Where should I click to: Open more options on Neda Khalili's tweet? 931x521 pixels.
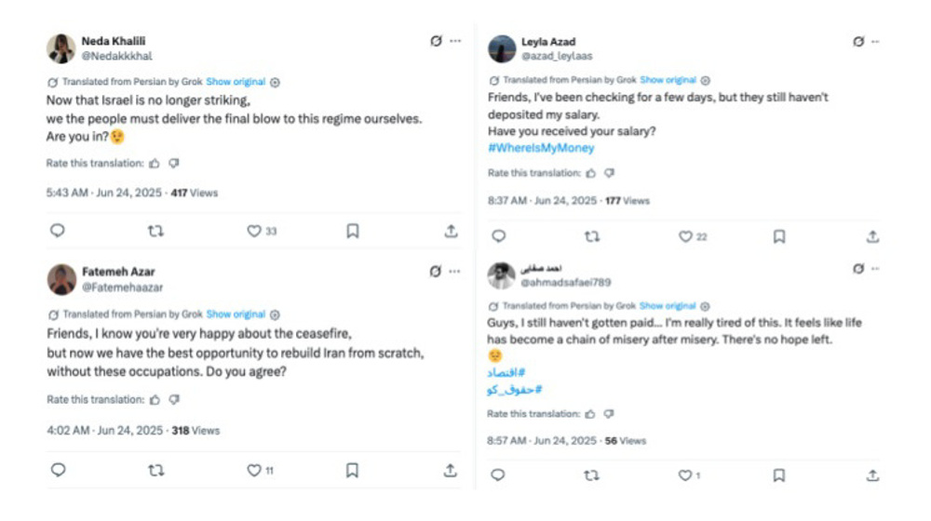click(455, 41)
